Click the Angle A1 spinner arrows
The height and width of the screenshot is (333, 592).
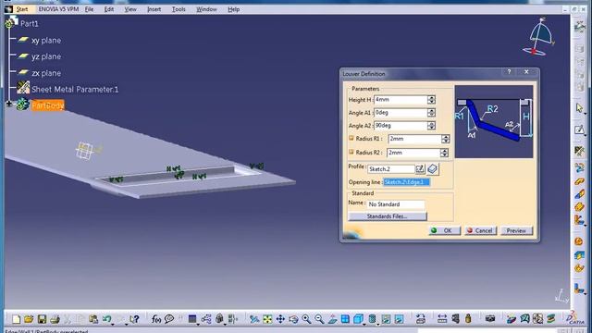pyautogui.click(x=431, y=113)
